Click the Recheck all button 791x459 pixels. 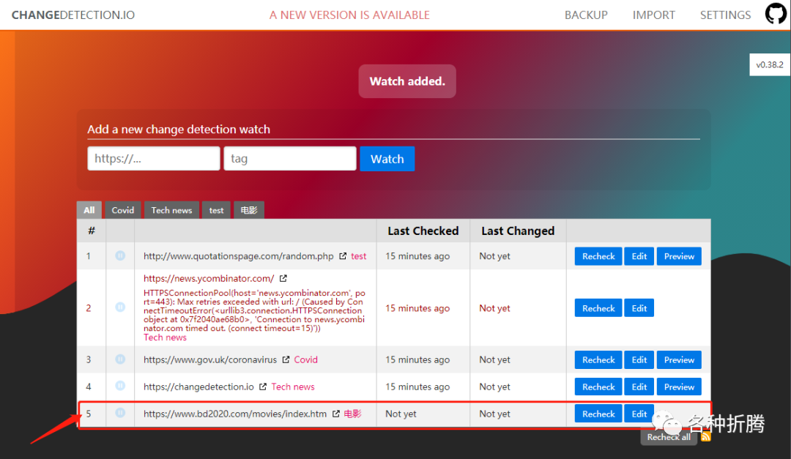coord(669,437)
